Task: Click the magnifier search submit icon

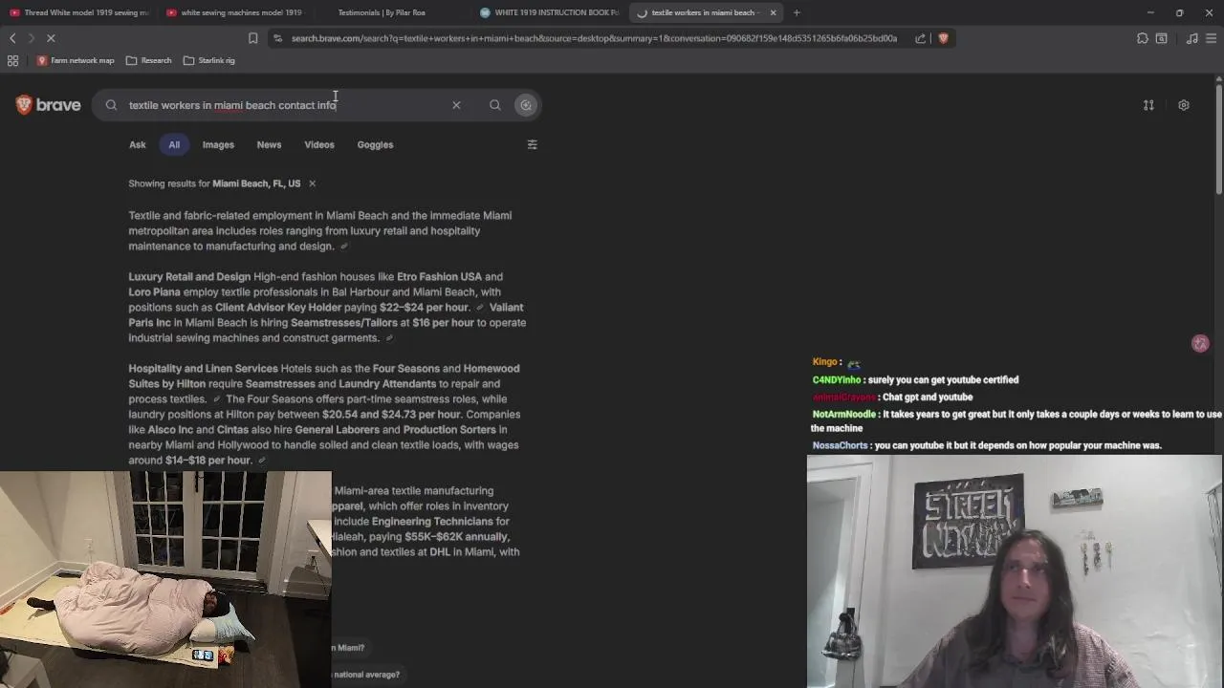Action: pyautogui.click(x=495, y=105)
